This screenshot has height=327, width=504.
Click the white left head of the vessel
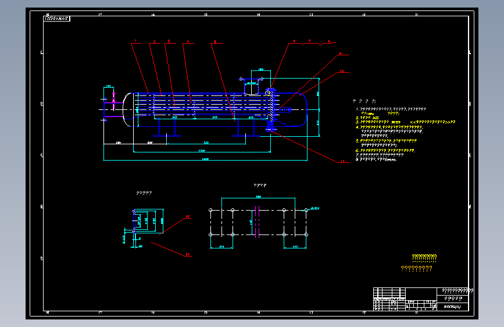pyautogui.click(x=128, y=110)
